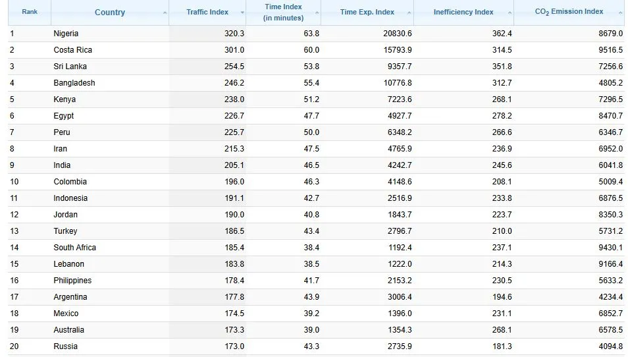Click rank number 10 in Colombia row

[x=14, y=182]
